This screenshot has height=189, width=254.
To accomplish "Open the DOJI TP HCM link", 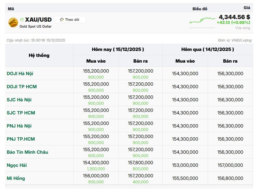I will pyautogui.click(x=22, y=87).
